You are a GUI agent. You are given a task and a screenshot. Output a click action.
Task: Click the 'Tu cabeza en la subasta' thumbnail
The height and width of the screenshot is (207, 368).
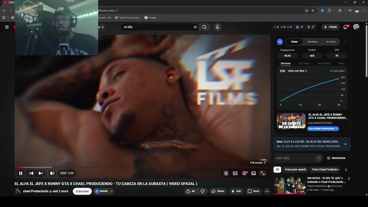291,121
